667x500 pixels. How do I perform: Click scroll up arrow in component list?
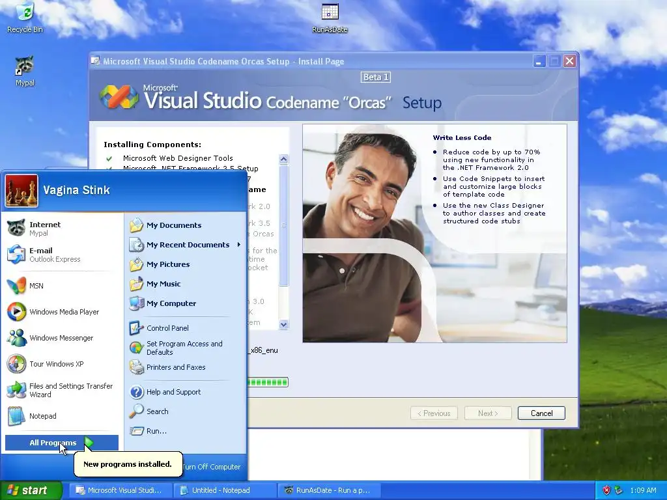[x=284, y=159]
